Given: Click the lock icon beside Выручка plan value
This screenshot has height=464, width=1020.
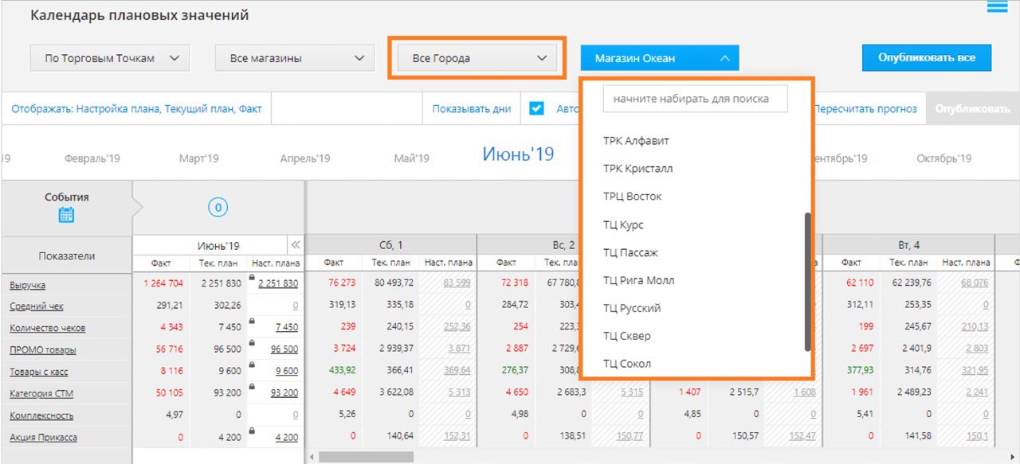Looking at the screenshot, I should pos(252,277).
